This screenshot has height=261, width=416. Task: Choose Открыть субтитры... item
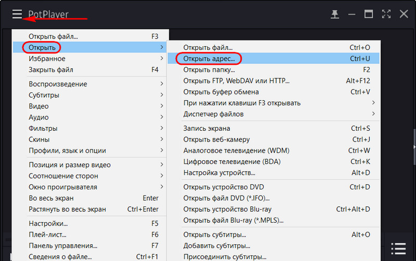[x=274, y=235]
